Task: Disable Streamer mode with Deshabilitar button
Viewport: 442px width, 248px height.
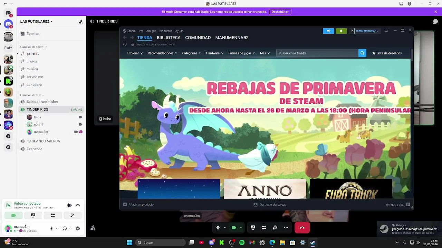Action: coord(280,12)
